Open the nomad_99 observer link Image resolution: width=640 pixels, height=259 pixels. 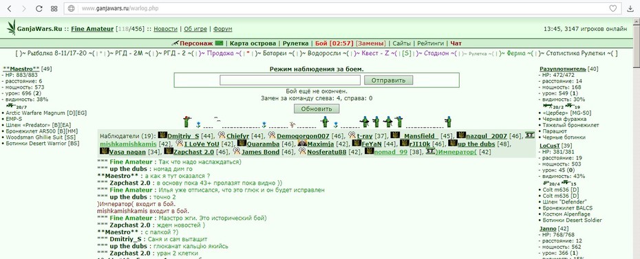(x=391, y=152)
